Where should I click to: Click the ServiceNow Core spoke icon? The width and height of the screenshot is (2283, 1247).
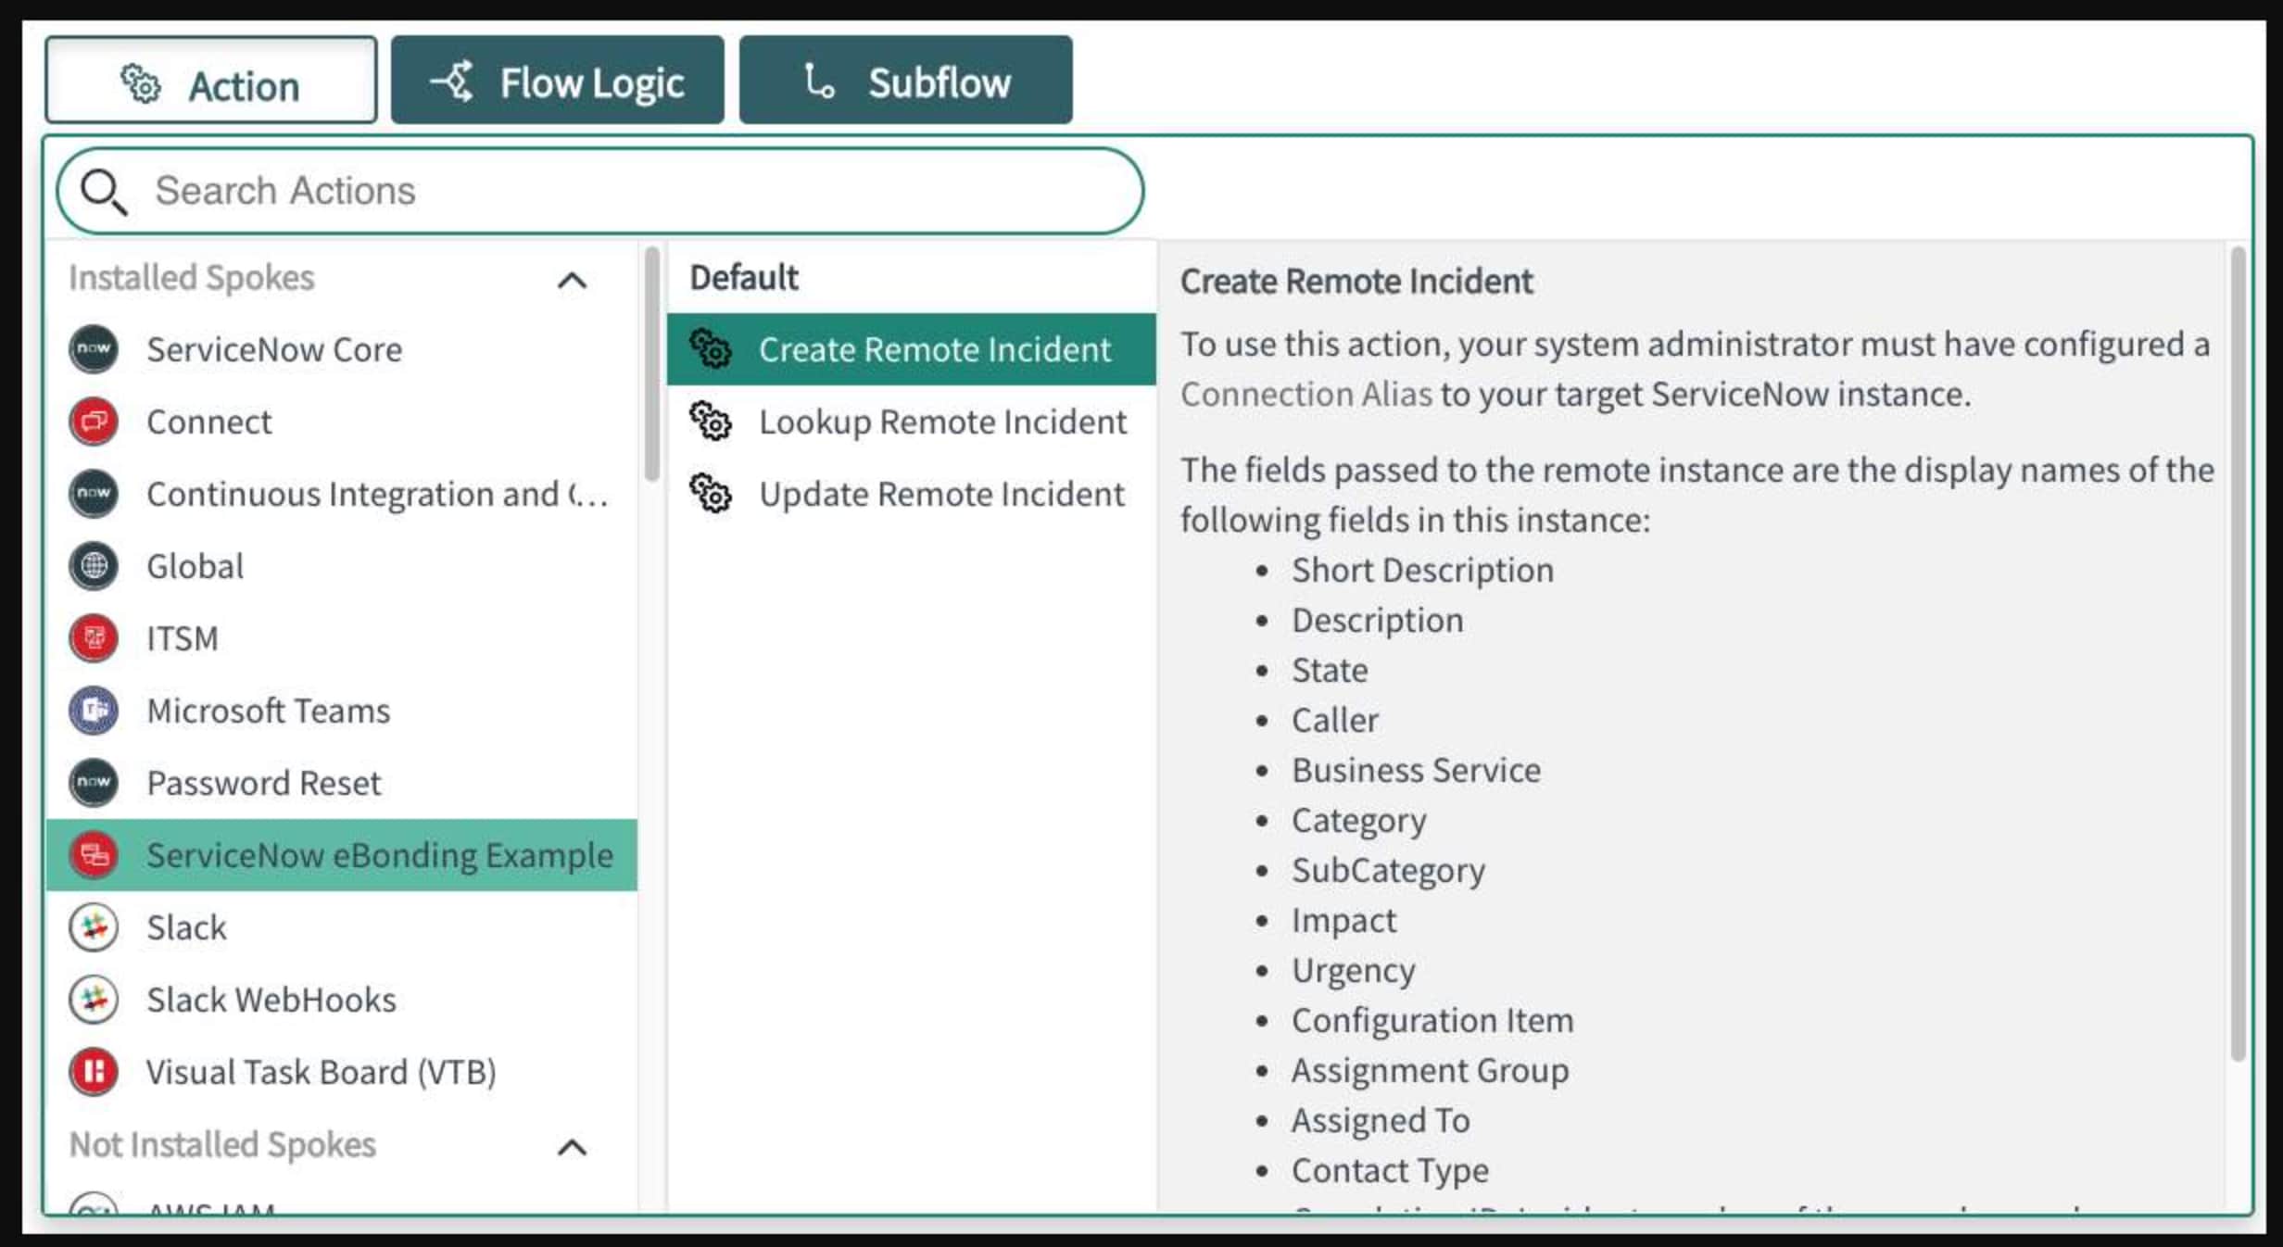click(x=94, y=349)
